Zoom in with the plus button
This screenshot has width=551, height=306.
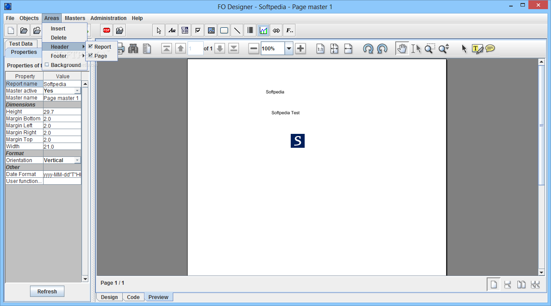pyautogui.click(x=300, y=49)
